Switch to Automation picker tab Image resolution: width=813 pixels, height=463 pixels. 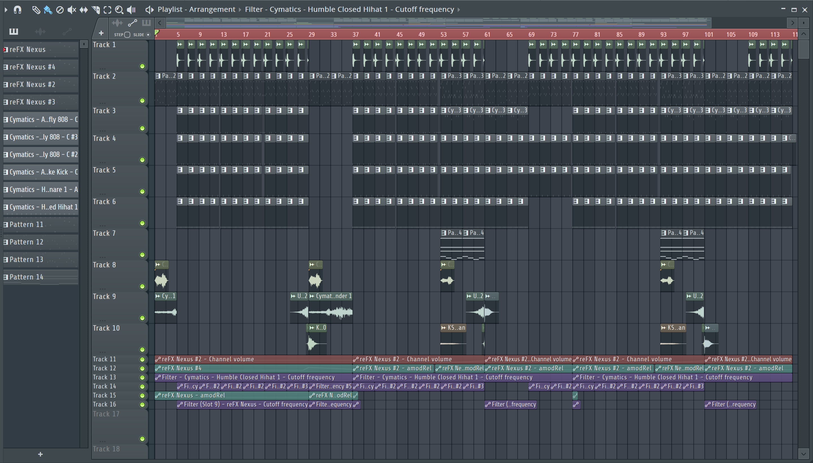point(67,31)
